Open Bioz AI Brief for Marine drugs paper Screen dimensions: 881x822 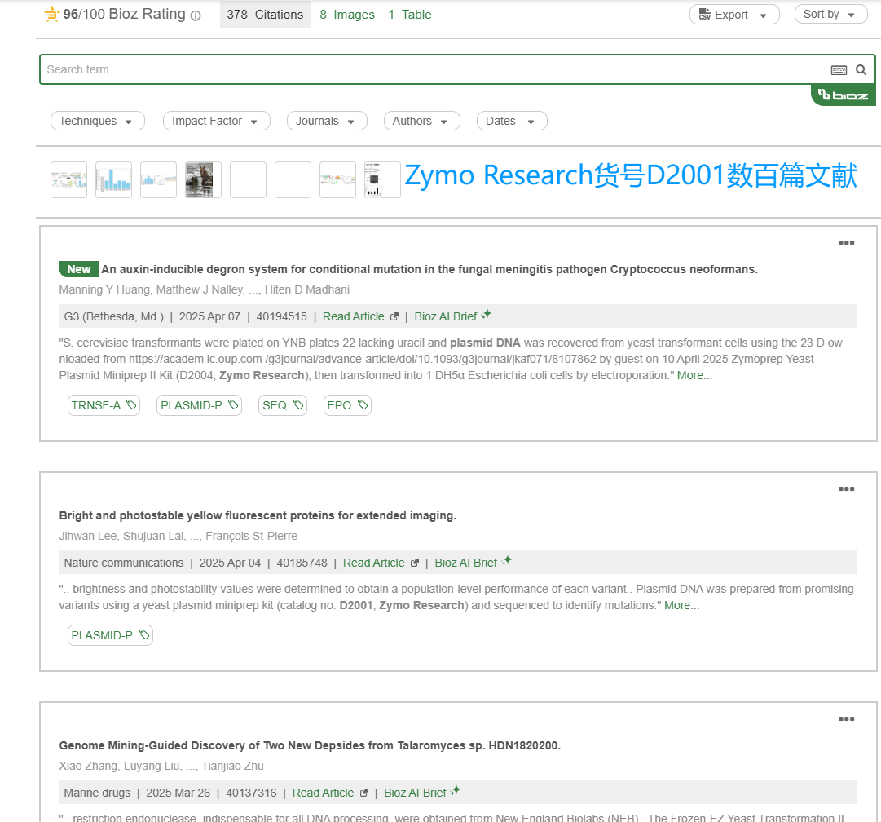[x=422, y=792]
